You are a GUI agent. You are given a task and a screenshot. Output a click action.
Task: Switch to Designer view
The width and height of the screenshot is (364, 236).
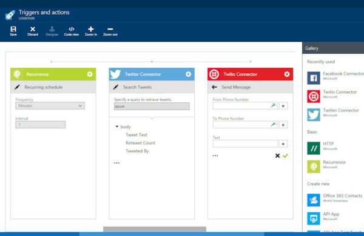52,31
